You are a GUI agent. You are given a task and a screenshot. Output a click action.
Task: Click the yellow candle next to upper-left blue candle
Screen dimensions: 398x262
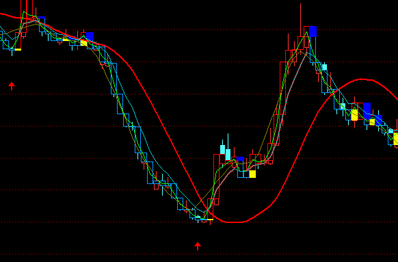pos(83,42)
